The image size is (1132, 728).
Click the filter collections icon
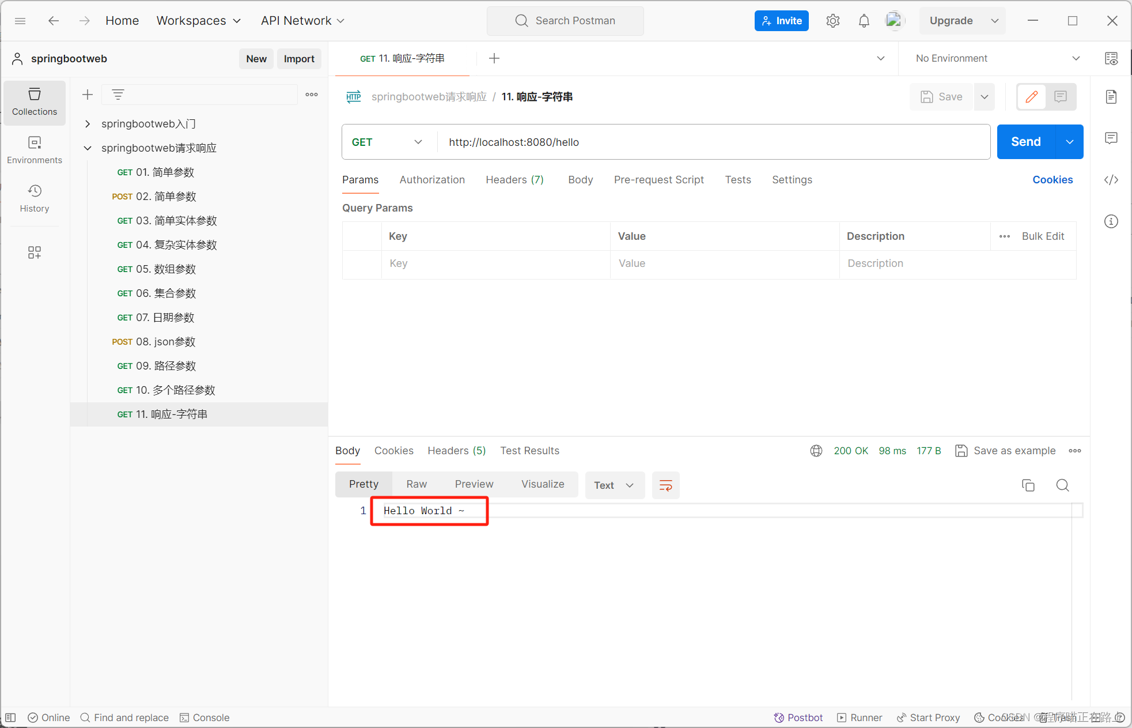(118, 95)
